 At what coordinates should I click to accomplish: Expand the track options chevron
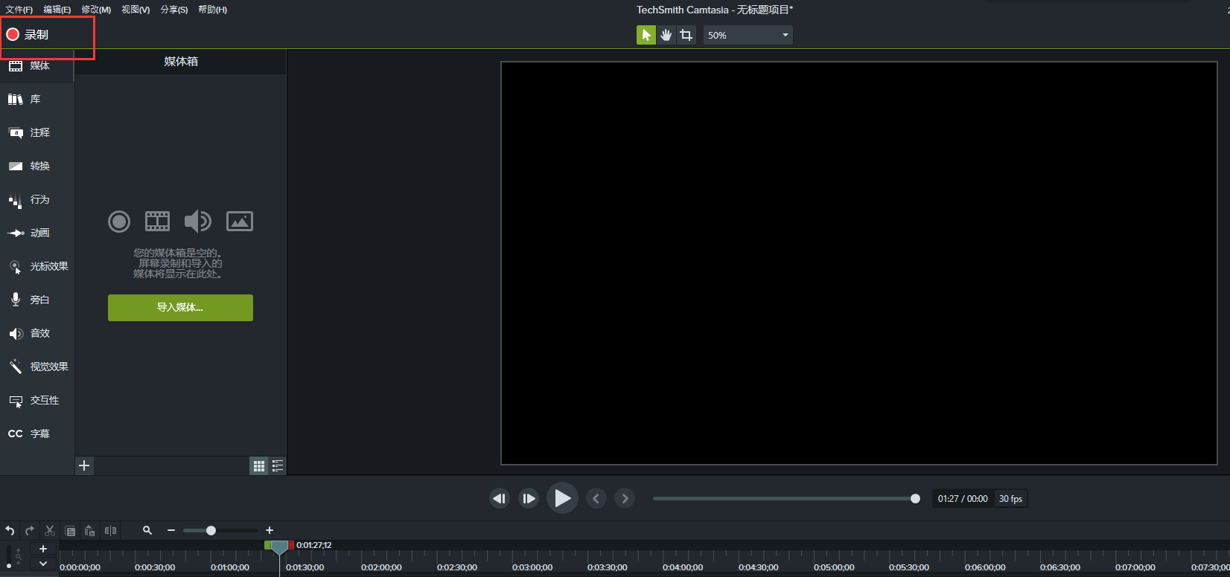tap(43, 564)
